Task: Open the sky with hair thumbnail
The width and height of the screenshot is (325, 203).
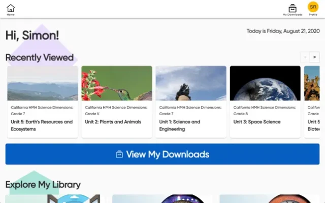Action: coord(191,83)
